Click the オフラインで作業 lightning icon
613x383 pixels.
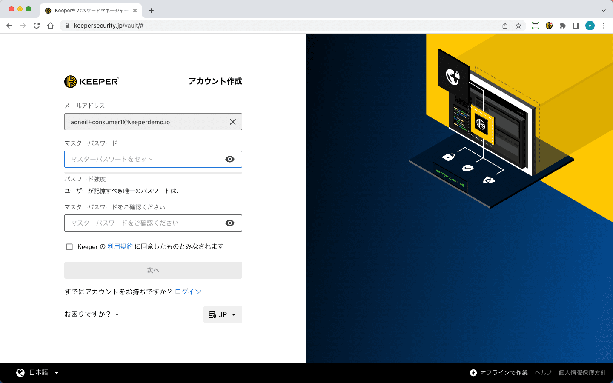[473, 373]
